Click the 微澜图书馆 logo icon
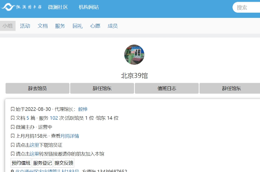This screenshot has height=172, width=260. [8, 7]
